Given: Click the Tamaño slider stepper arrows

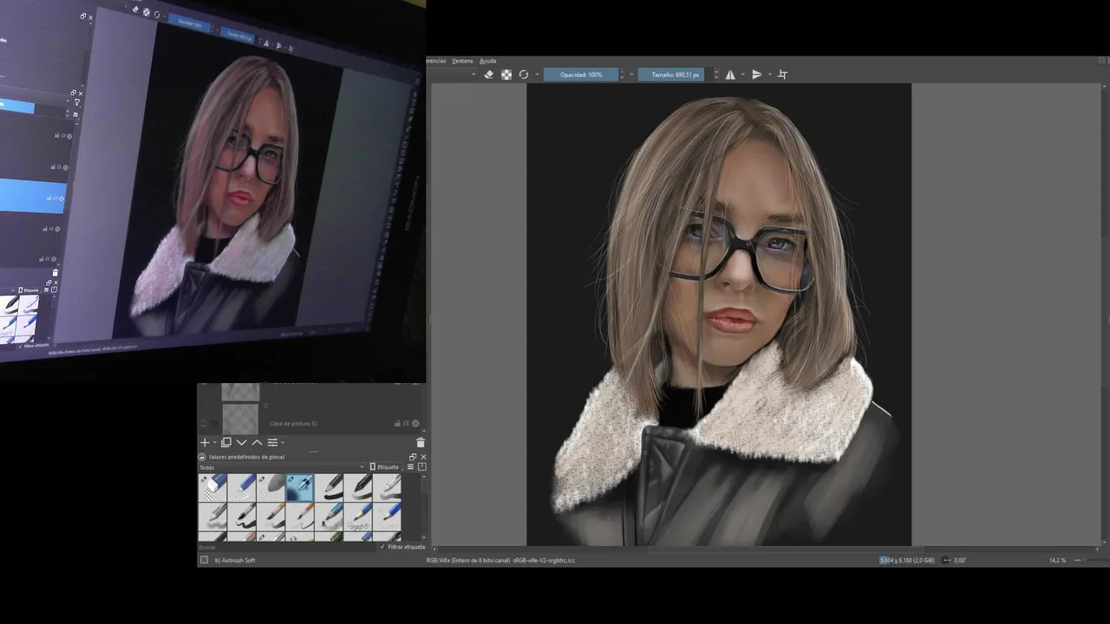Looking at the screenshot, I should [x=715, y=75].
